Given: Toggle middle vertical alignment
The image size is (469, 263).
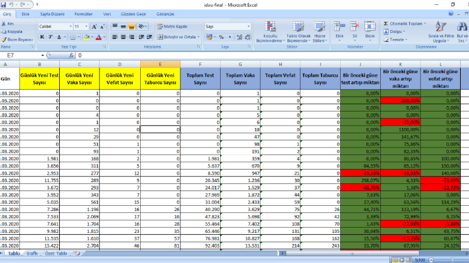Looking at the screenshot, I should (123, 27).
